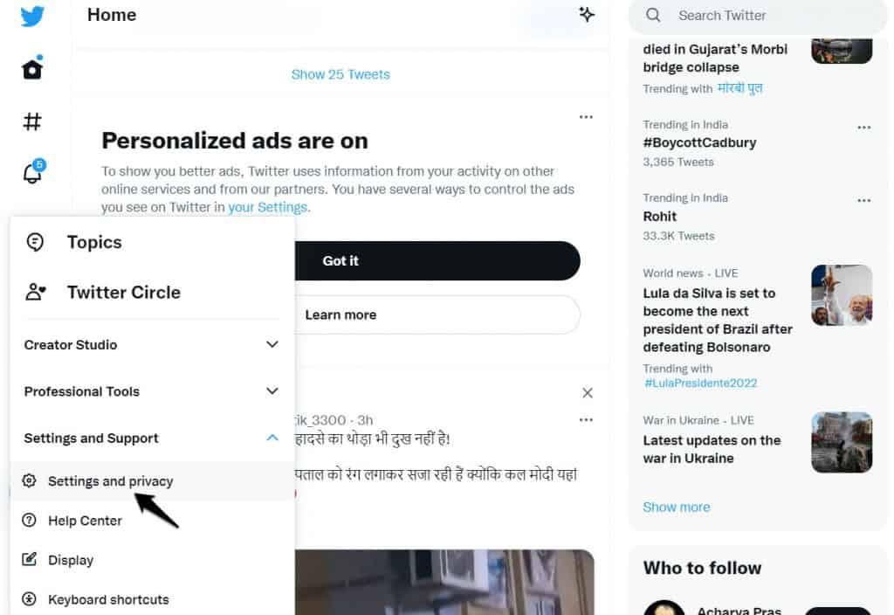Close the tweet with the X button
Screen dimensions: 894x615
coord(588,393)
